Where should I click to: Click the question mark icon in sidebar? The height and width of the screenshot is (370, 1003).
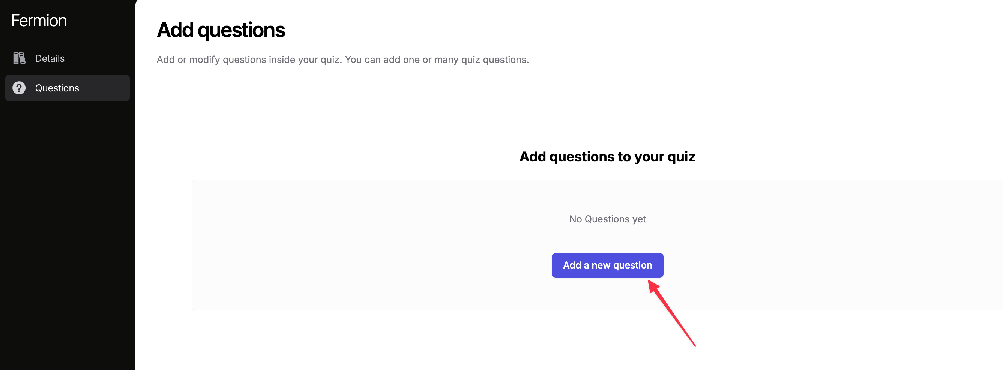(x=19, y=88)
